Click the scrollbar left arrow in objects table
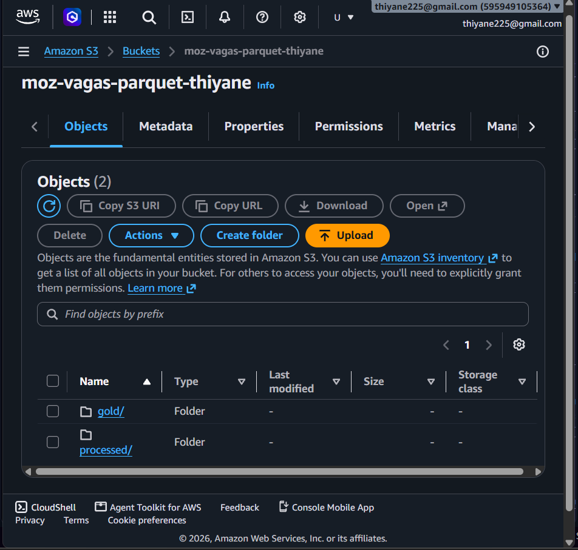The image size is (578, 550). point(28,472)
